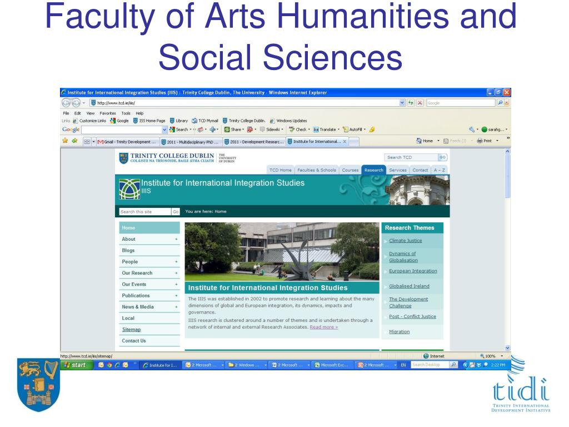This screenshot has height=427, width=569.
Task: Click the Google toolbar spell Check button
Action: [x=299, y=130]
